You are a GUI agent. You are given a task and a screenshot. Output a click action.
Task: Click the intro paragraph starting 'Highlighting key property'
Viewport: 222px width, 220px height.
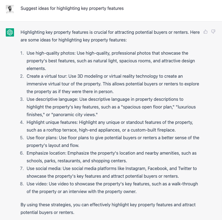point(110,36)
